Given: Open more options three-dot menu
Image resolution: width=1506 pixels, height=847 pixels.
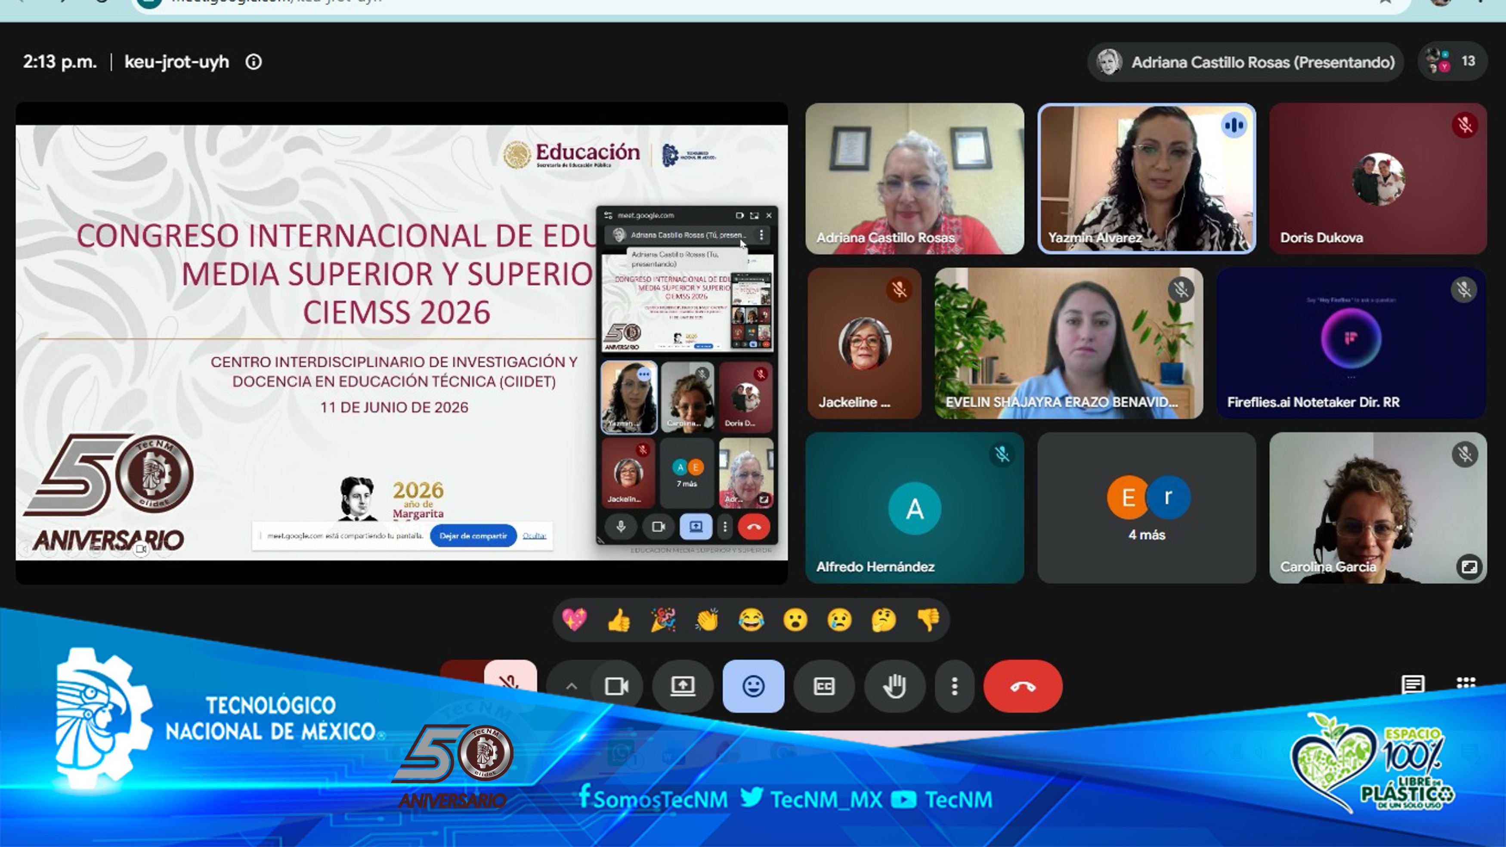Looking at the screenshot, I should (954, 686).
